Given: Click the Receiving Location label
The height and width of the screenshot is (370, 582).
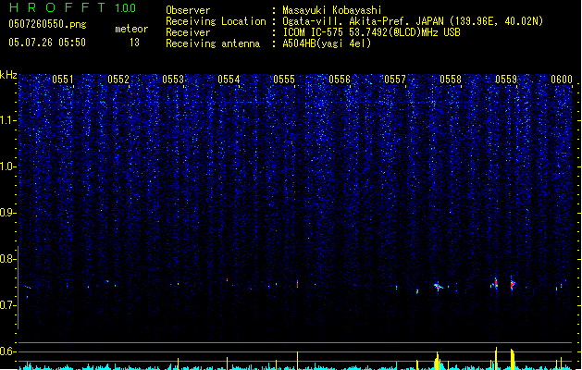Looking at the screenshot, I should tap(216, 21).
